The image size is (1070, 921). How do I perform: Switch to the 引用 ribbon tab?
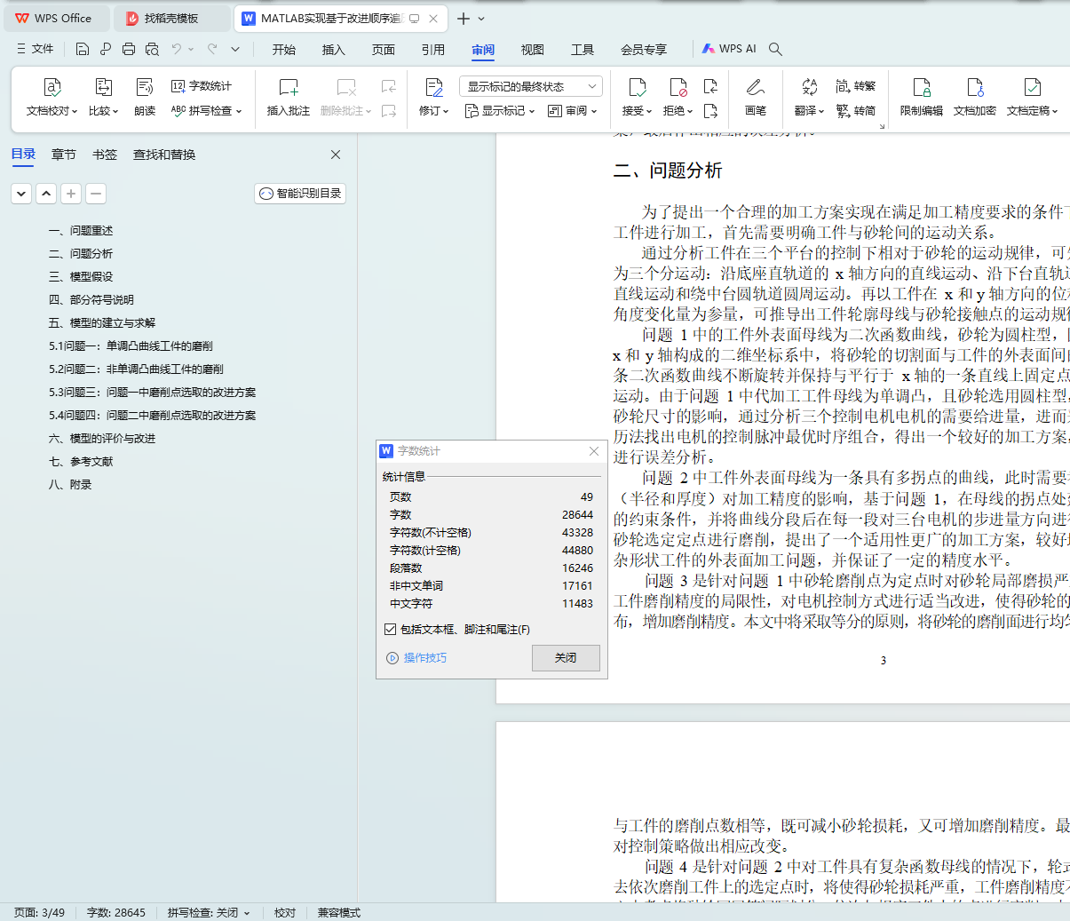coord(433,50)
